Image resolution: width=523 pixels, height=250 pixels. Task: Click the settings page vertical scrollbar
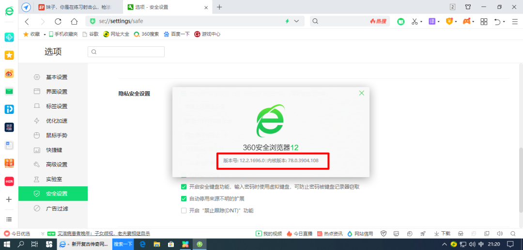(x=521, y=180)
